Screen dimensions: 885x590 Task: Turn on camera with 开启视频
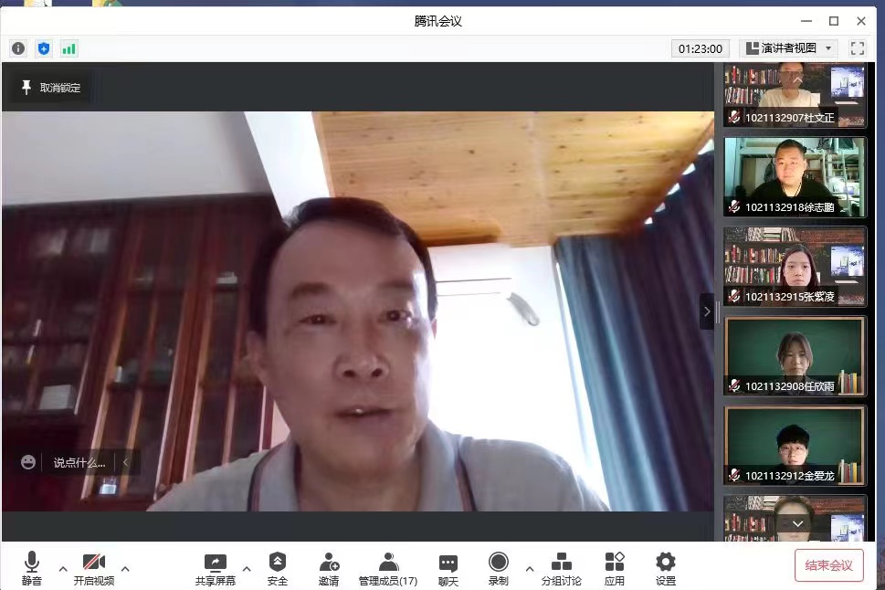click(x=94, y=568)
